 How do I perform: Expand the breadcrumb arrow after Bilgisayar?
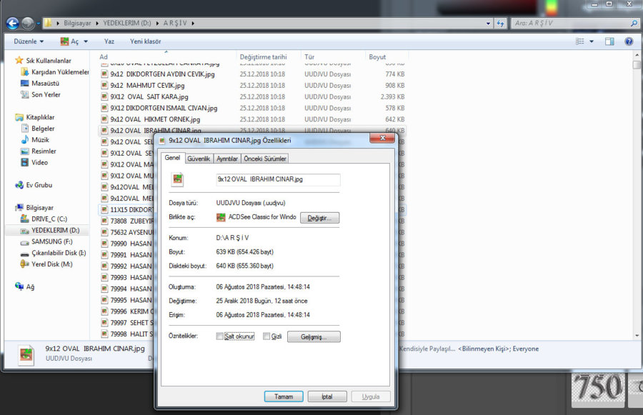click(97, 24)
